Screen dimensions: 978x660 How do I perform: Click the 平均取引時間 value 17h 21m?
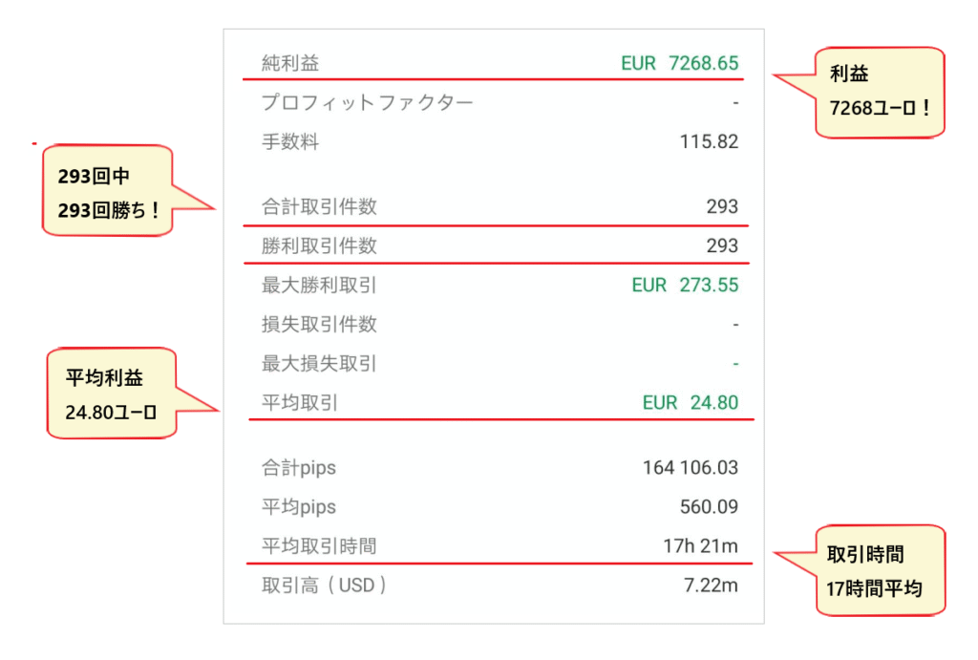pos(700,546)
